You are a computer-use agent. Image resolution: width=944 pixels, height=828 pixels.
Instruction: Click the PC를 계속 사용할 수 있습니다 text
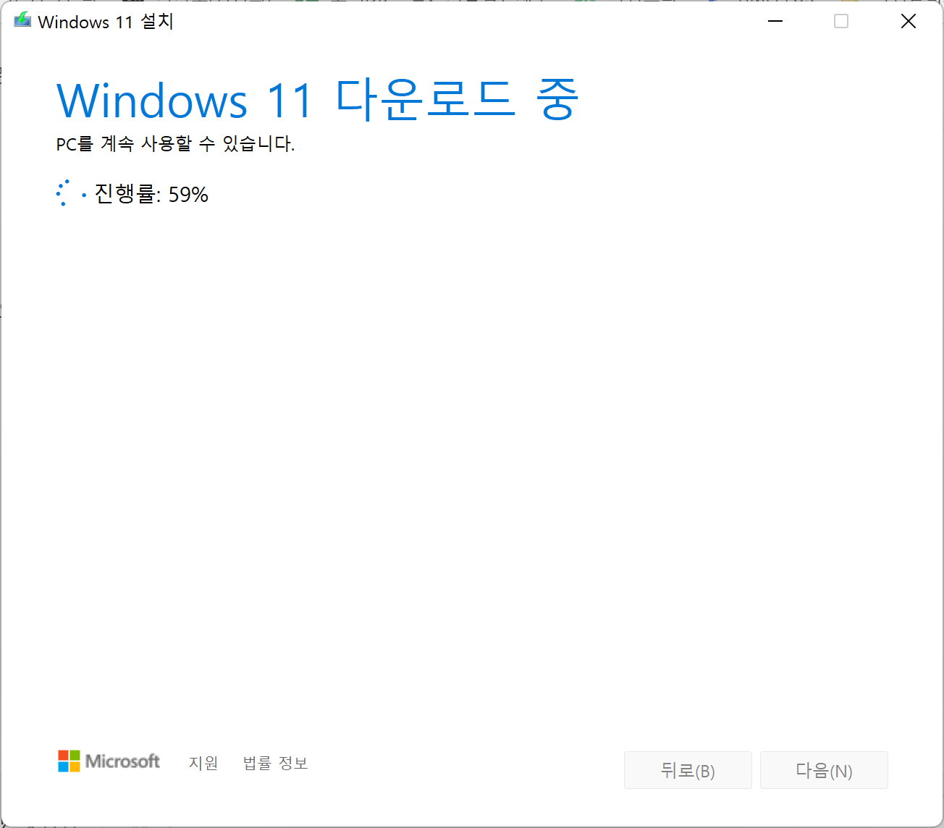(x=175, y=143)
